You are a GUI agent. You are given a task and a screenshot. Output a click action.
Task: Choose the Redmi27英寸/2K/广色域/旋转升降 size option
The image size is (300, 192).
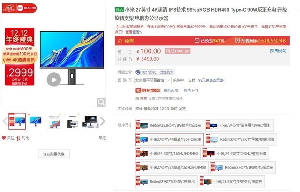241,139
